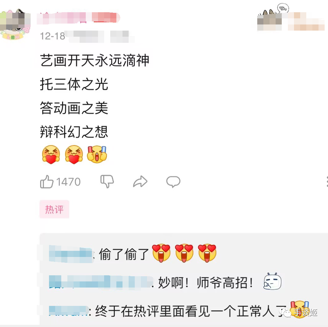Tap the first heart-hugging emoji
The height and width of the screenshot is (327, 328).
click(51, 154)
